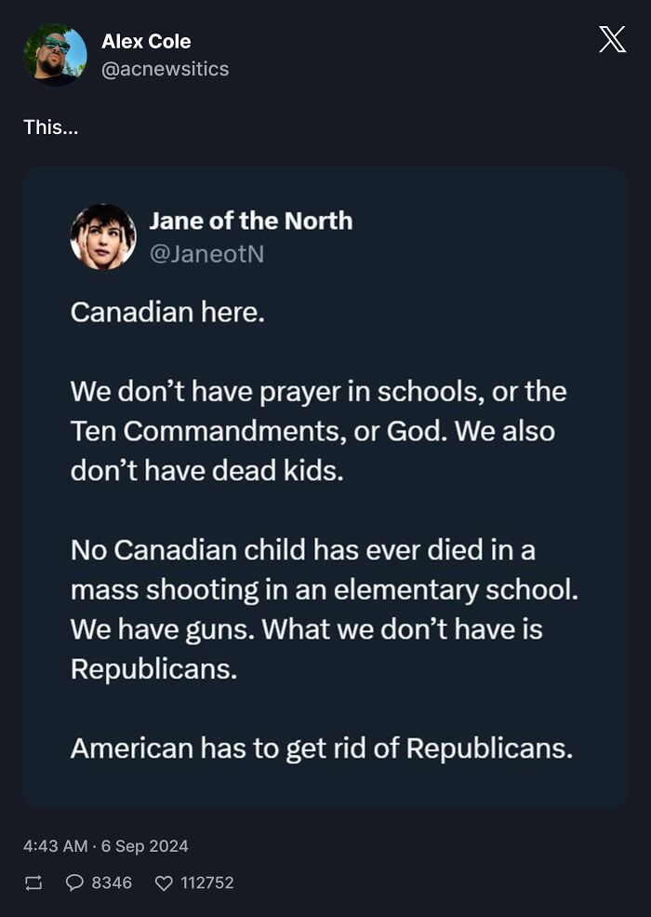Viewport: 651px width, 917px height.
Task: Open the @acnewsitics profile handle
Action: (165, 68)
